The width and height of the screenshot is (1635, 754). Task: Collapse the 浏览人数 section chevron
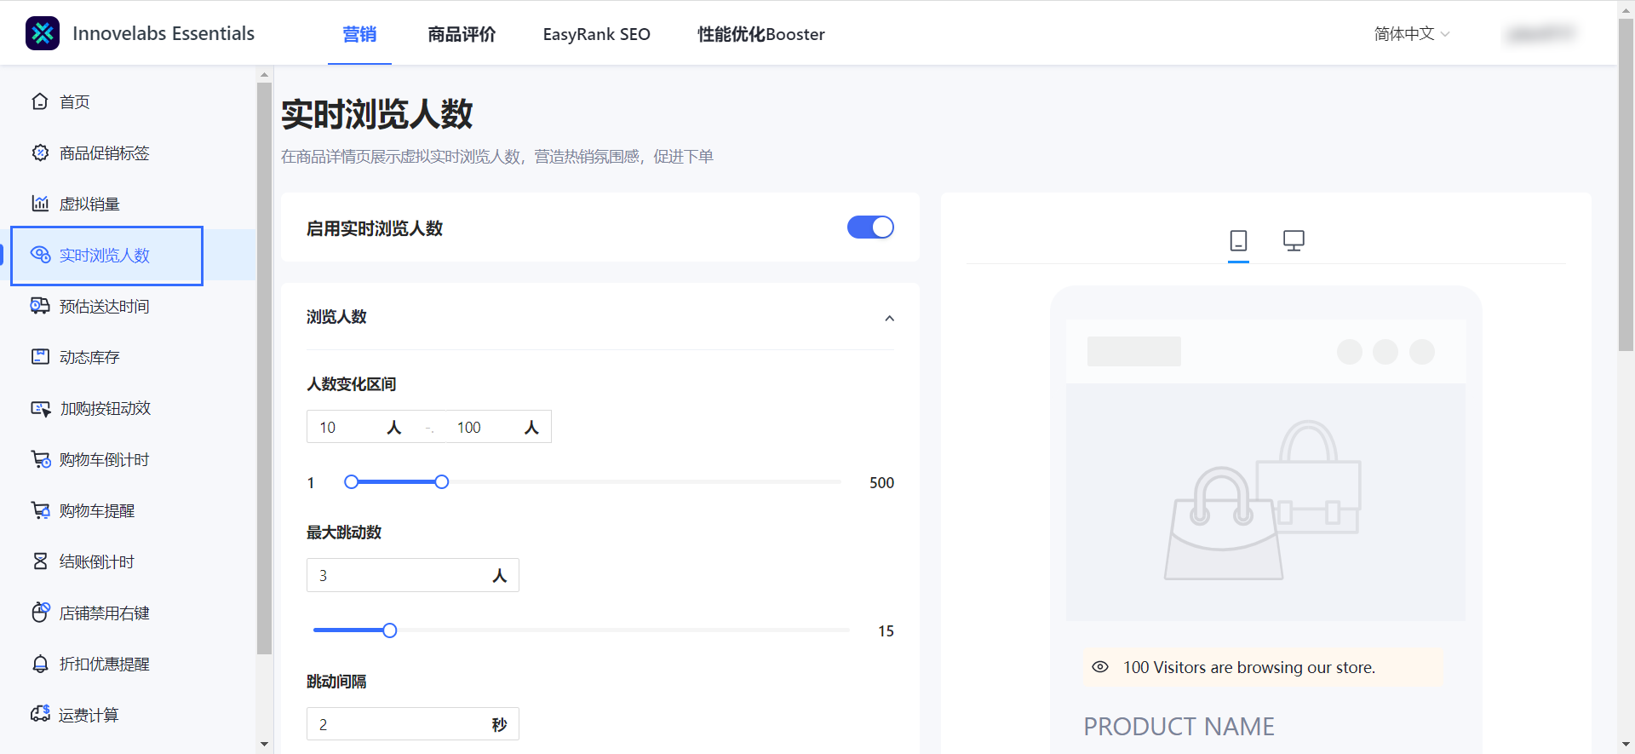coord(889,318)
